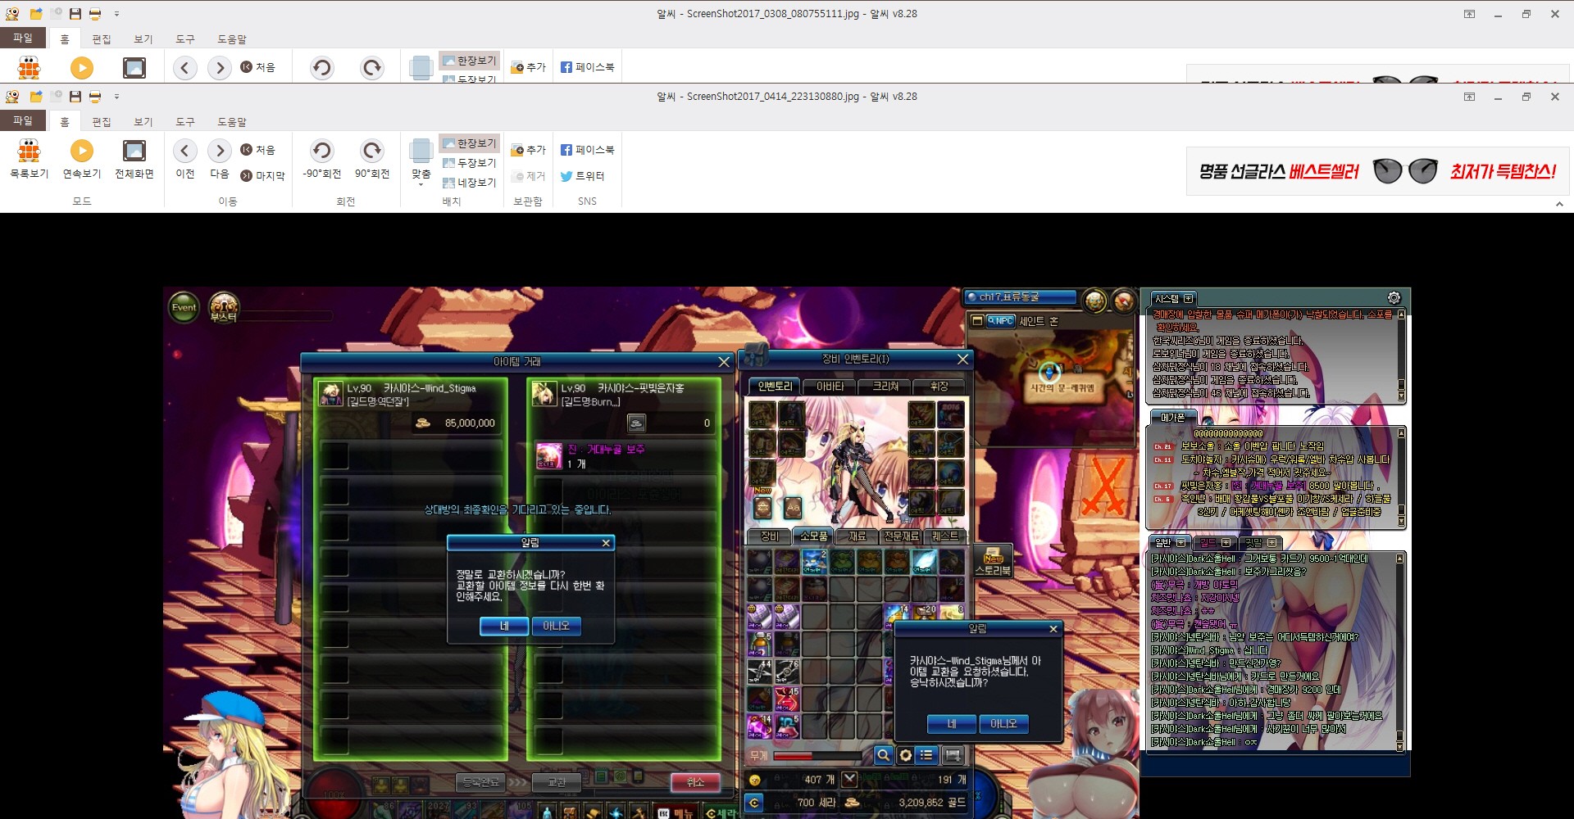The width and height of the screenshot is (1574, 819).
Task: Click 제거 button in 보관함 group
Action: [x=528, y=175]
